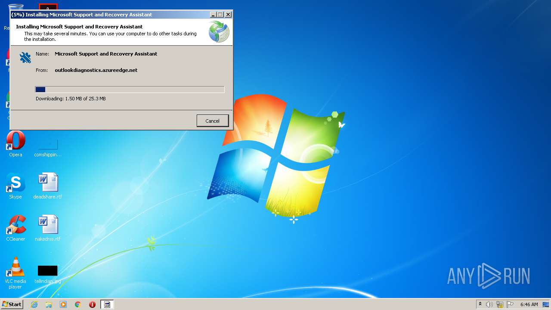
Task: Select outlookdiagnostics.azureedge.net source text
Action: 96,70
